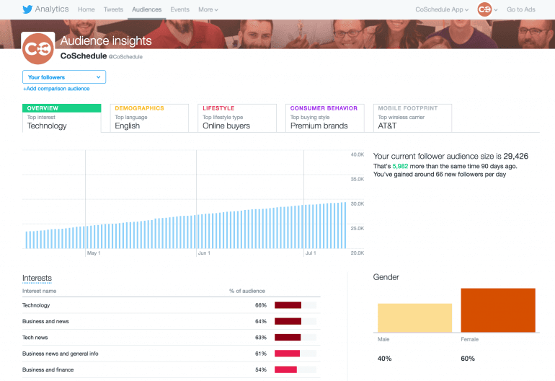Screen dimensions: 555x381
Task: Select the Overview tab
Action: pyautogui.click(x=61, y=118)
